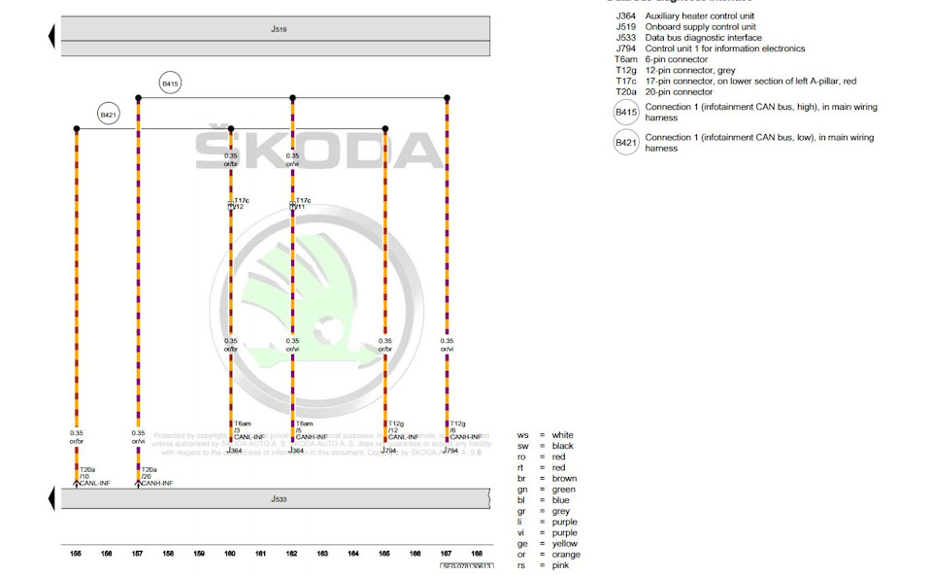Select legend entry 'Auxiliary heater control unit'

pos(700,17)
